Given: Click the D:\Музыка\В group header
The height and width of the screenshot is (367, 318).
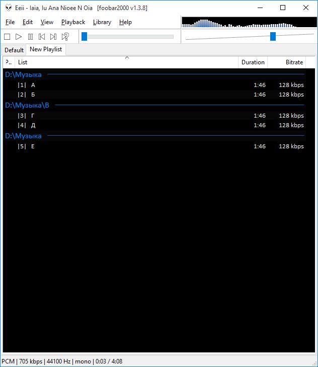Looking at the screenshot, I should [x=27, y=105].
